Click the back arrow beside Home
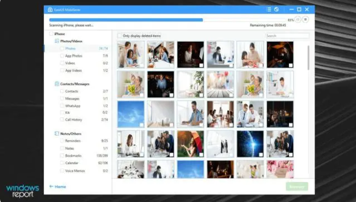Screen dimensions: 356x202 [51, 187]
